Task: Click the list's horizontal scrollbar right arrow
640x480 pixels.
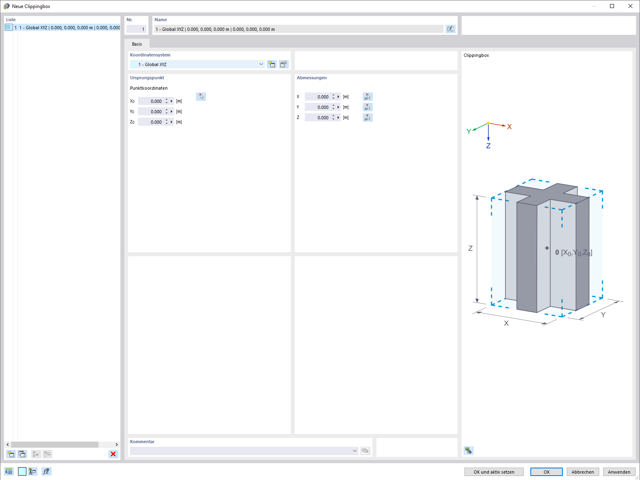Action: [x=116, y=444]
